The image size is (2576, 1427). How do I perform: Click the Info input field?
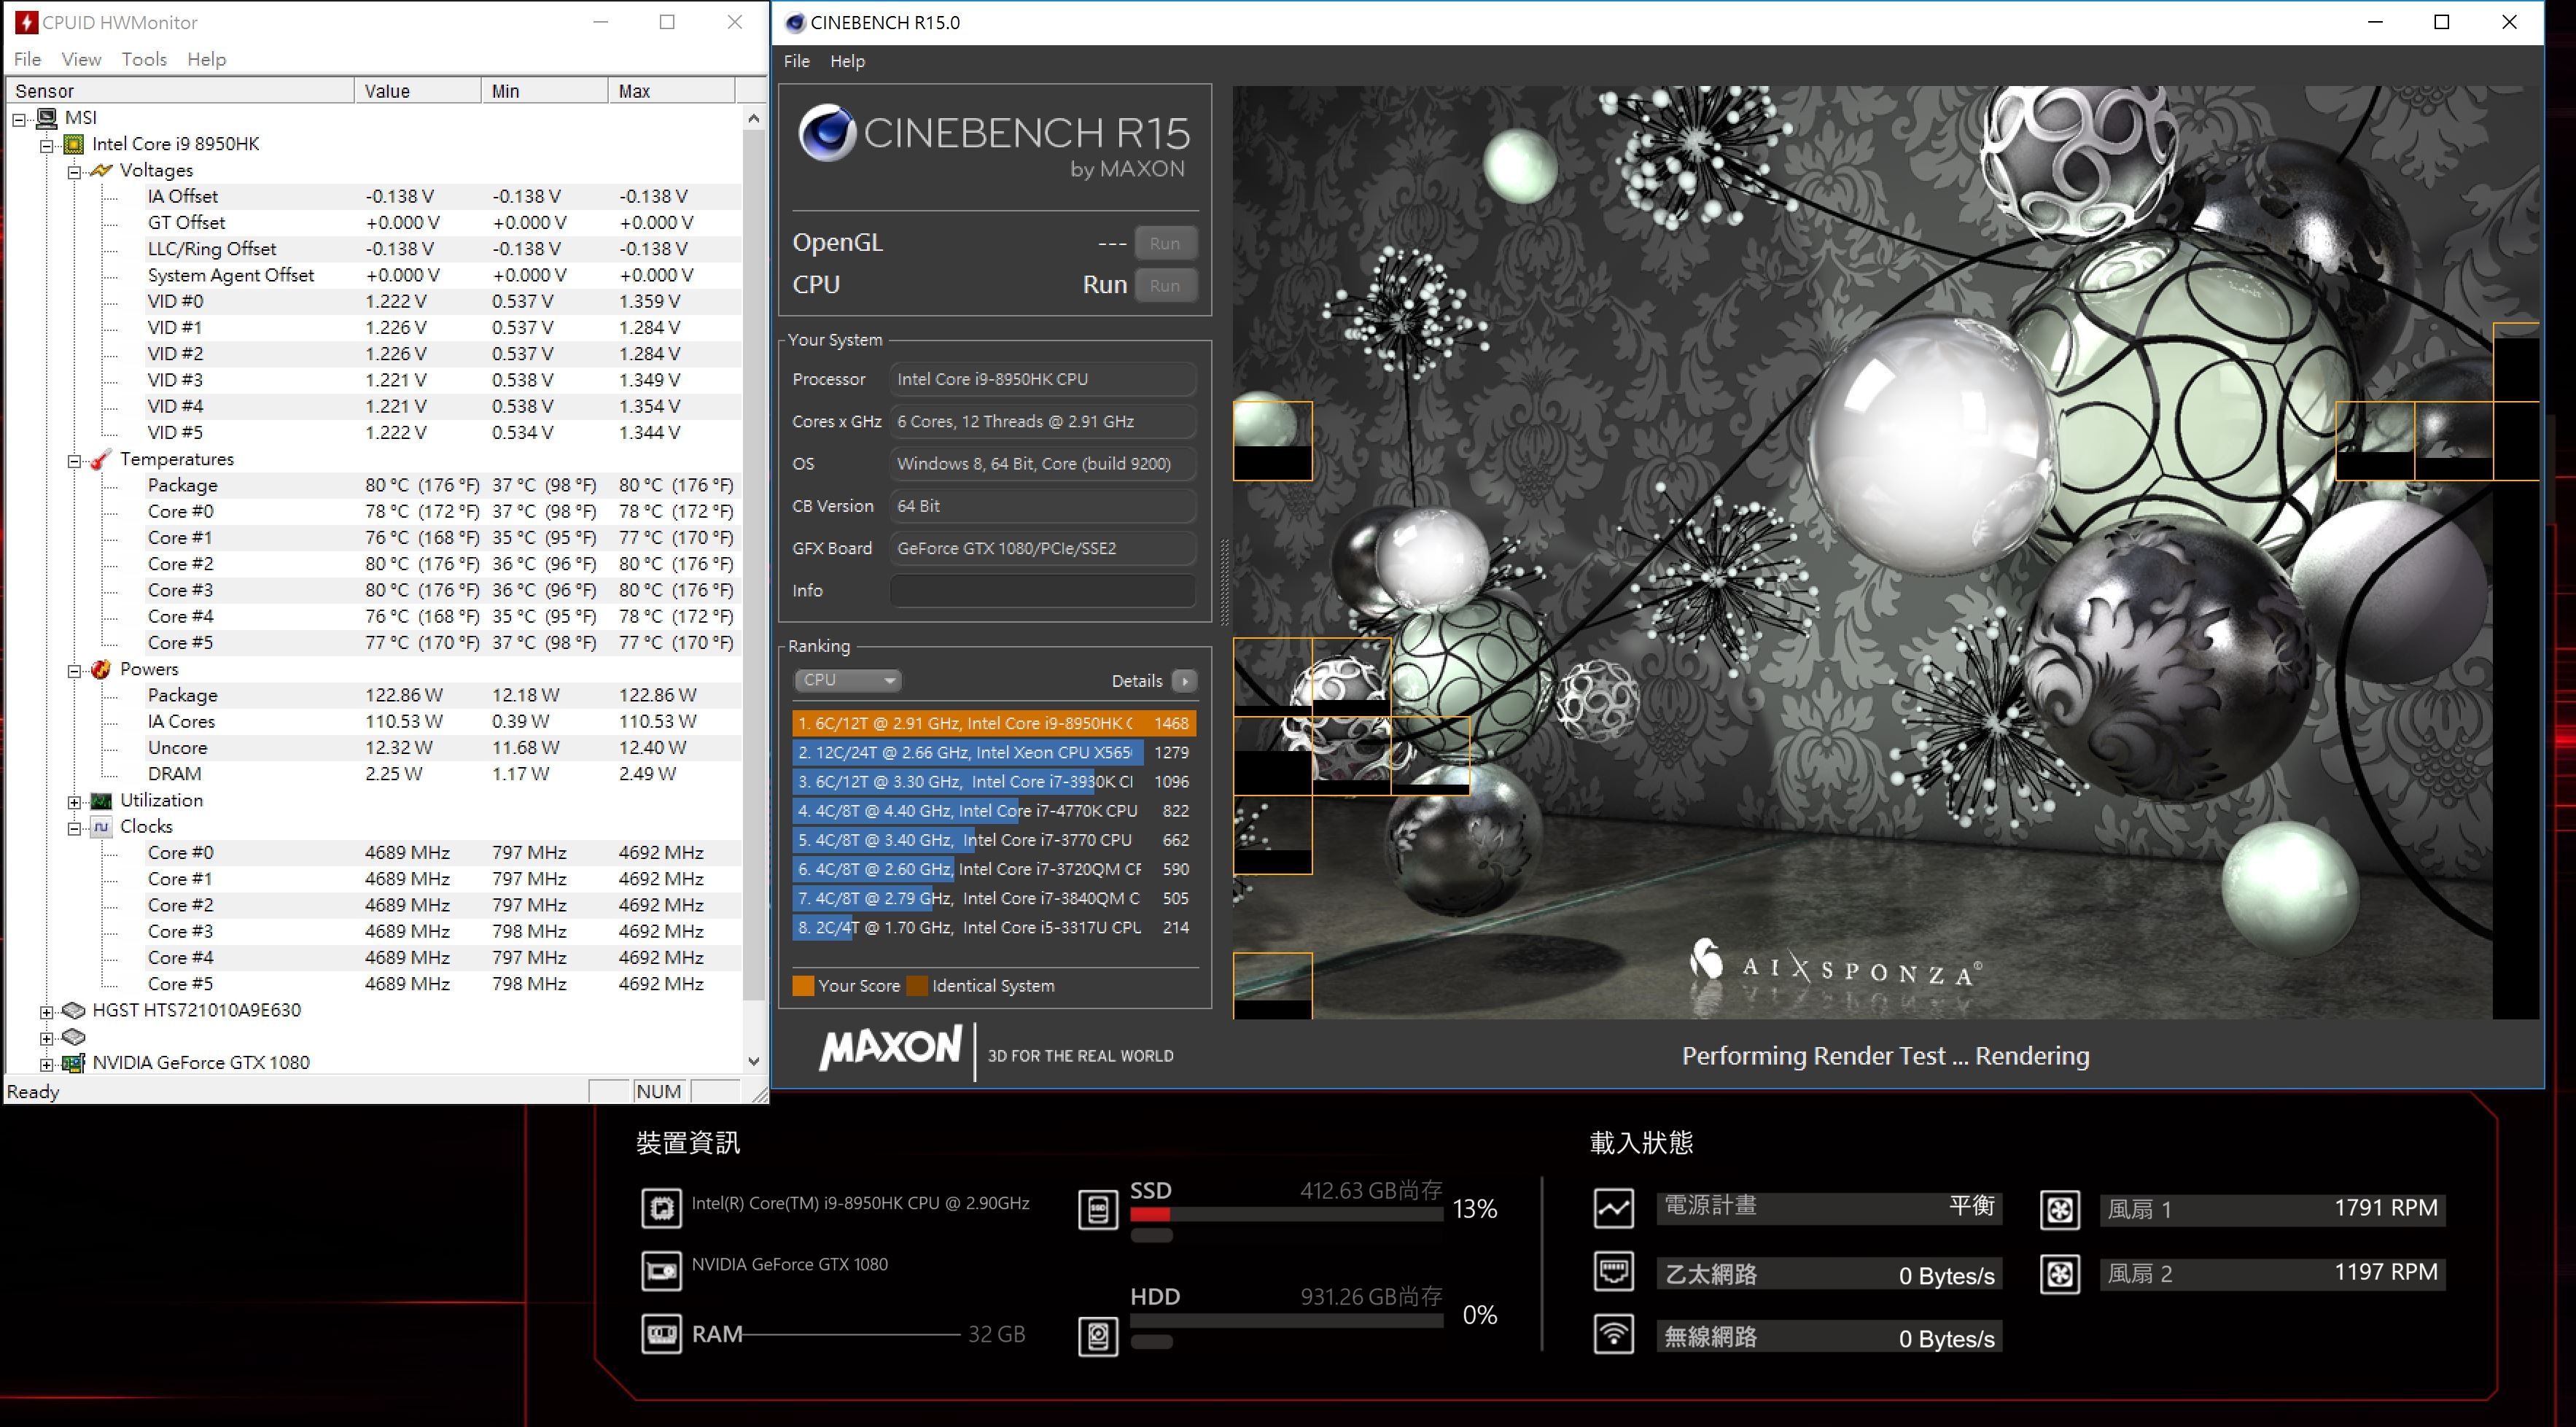pos(1043,591)
